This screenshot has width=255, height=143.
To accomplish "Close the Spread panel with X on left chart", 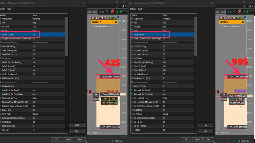I will coord(116,22).
